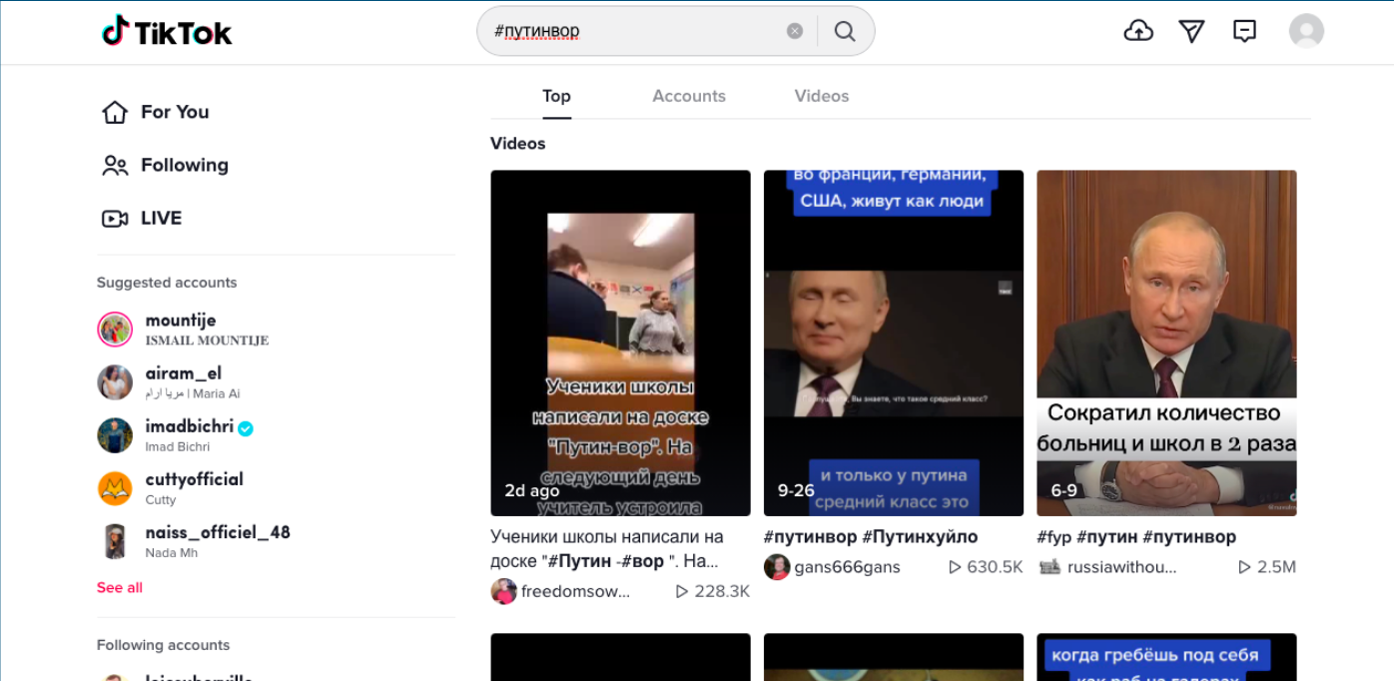1394x681 pixels.
Task: Open the upload video cloud icon
Action: click(1138, 31)
